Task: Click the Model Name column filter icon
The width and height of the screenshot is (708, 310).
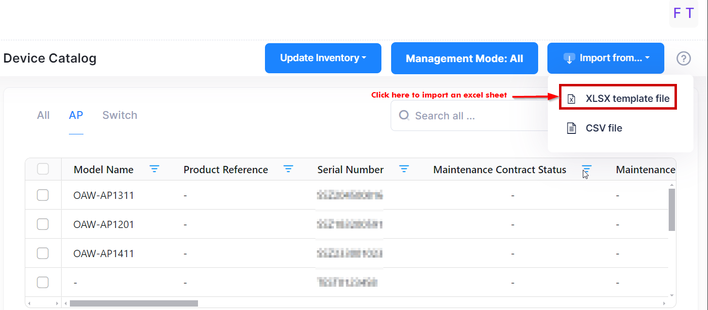Action: [154, 169]
